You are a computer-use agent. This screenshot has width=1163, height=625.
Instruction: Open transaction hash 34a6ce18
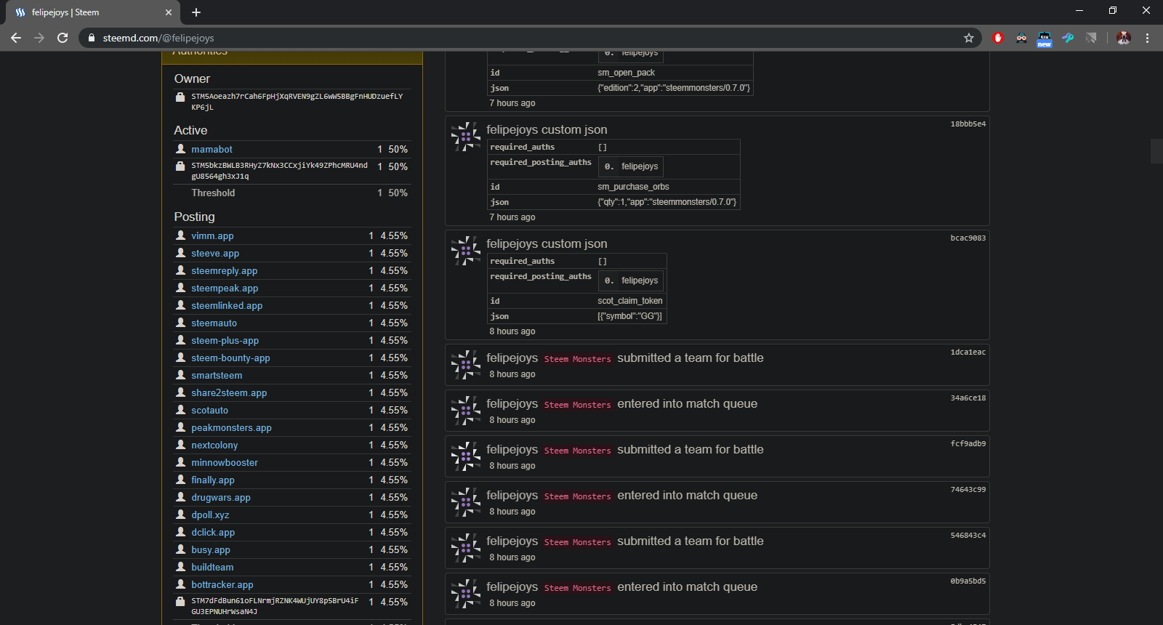click(x=968, y=398)
